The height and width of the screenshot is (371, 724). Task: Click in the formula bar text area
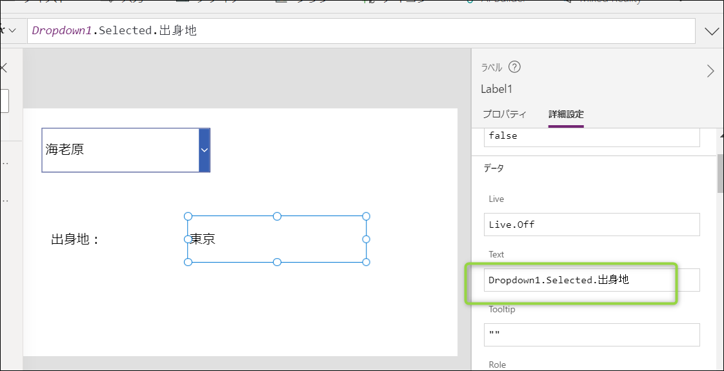(361, 31)
